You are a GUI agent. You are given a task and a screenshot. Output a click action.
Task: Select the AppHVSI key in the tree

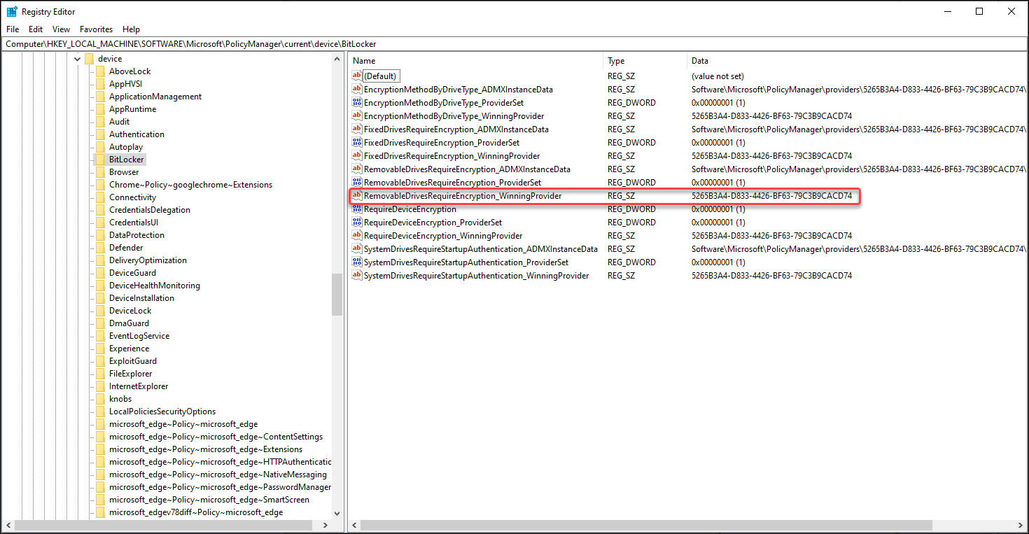point(125,83)
